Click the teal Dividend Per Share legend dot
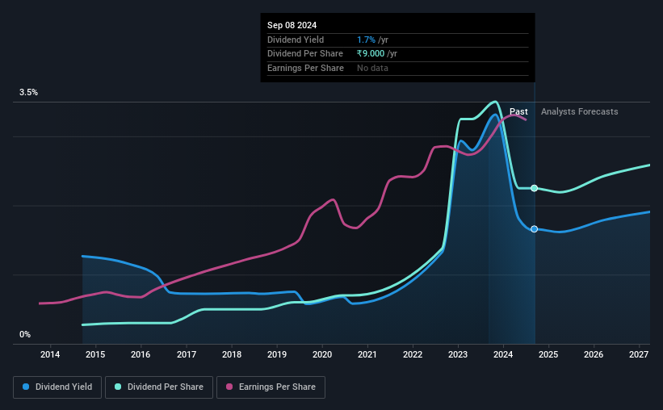 pyautogui.click(x=118, y=387)
